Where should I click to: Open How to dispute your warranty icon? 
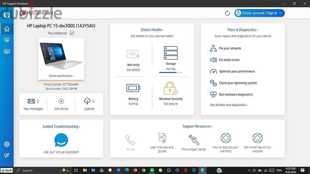(x=225, y=138)
